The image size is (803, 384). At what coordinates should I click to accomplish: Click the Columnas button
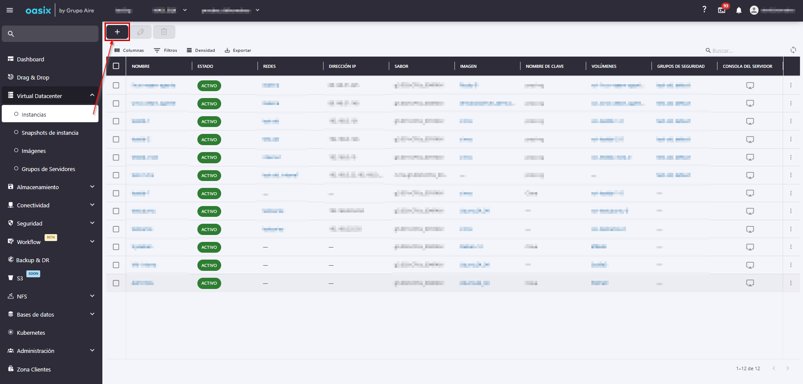coord(129,51)
